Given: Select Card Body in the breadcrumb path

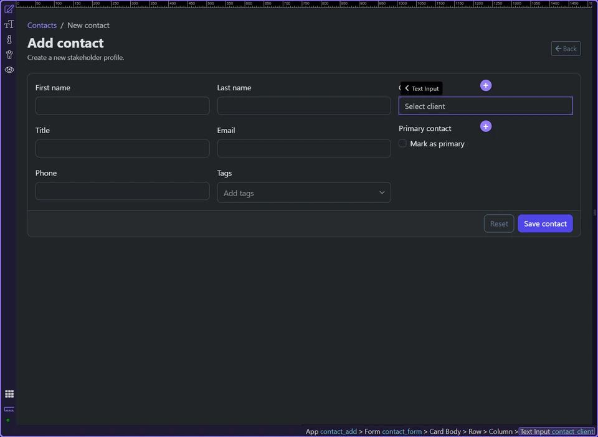Looking at the screenshot, I should tap(444, 431).
